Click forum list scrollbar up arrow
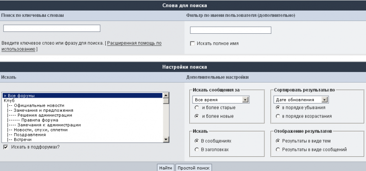 click(166, 95)
